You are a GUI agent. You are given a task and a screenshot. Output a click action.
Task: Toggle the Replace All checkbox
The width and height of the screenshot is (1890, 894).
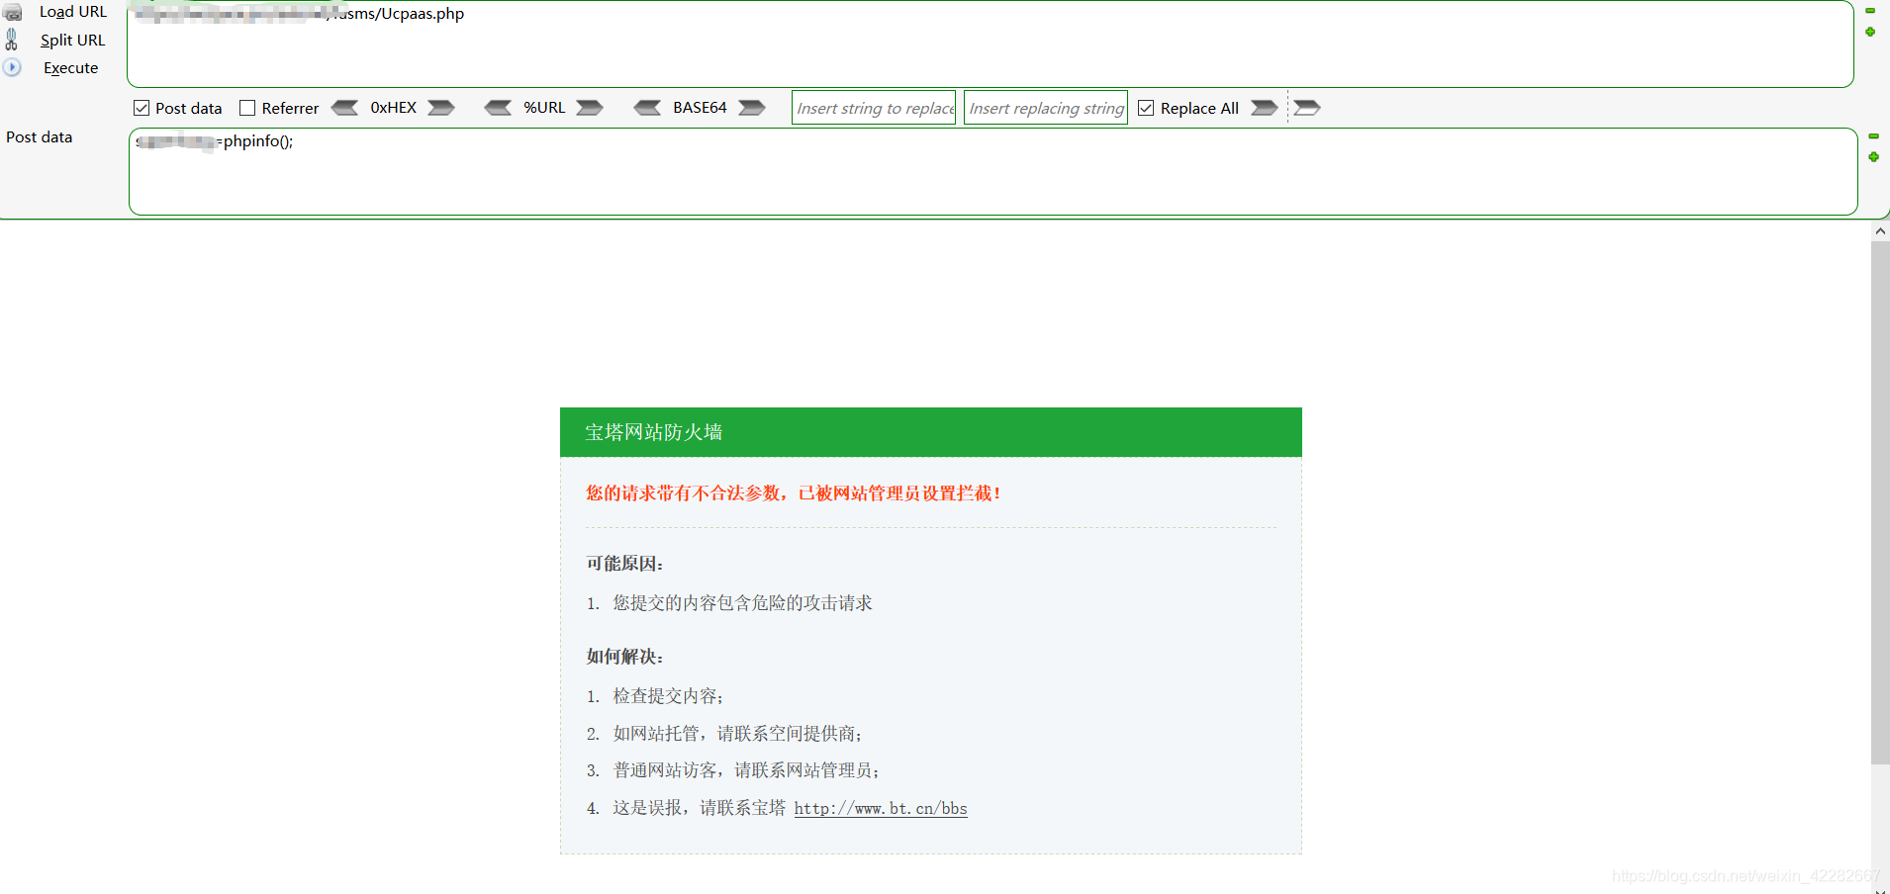[1146, 108]
